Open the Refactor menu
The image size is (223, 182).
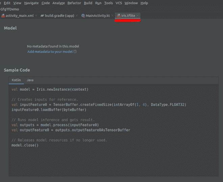[74, 3]
